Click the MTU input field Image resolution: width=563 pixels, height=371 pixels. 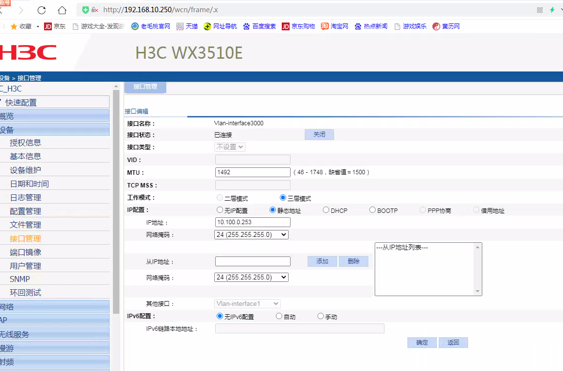[x=253, y=172]
